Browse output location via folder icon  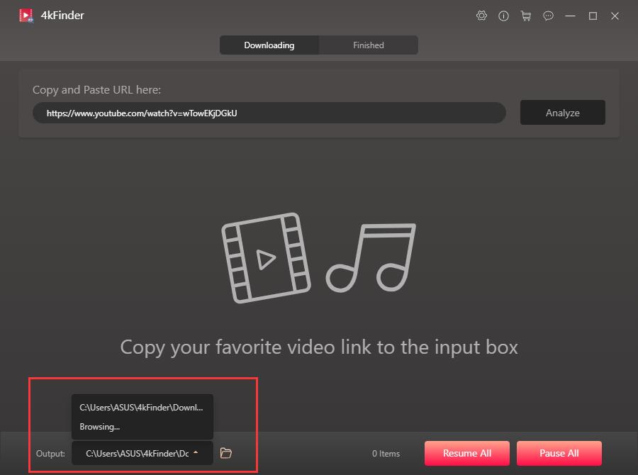[225, 453]
